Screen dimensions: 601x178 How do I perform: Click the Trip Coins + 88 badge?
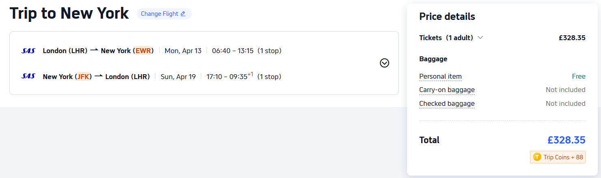pos(558,157)
